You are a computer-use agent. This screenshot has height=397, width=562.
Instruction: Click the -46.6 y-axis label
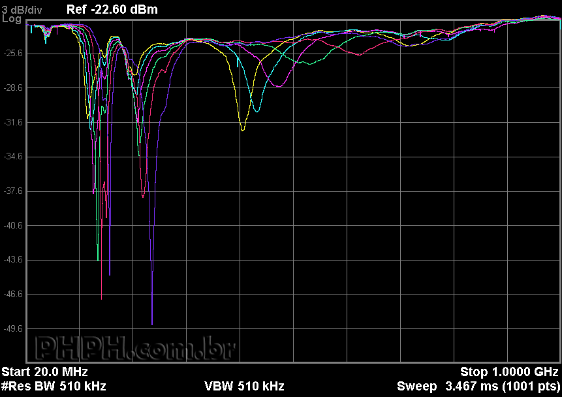(13, 294)
